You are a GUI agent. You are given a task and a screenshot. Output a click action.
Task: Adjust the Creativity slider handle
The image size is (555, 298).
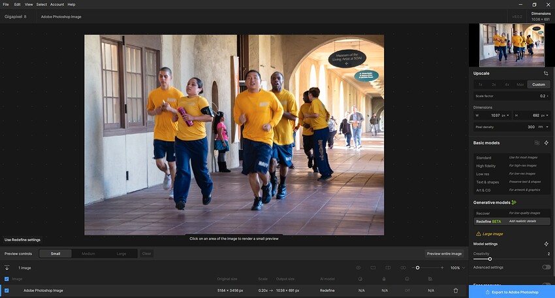(x=490, y=259)
